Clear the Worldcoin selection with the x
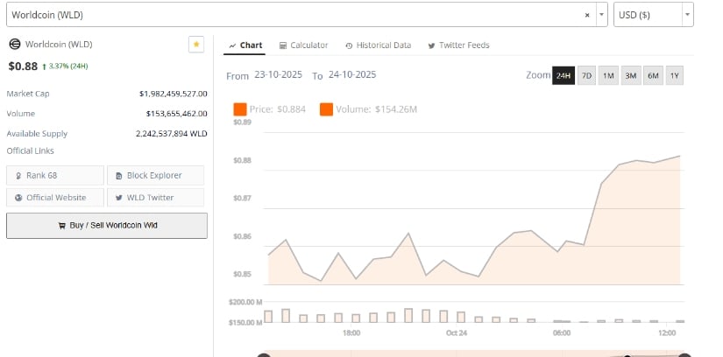Screen dimensions: 723x357 [x=587, y=15]
